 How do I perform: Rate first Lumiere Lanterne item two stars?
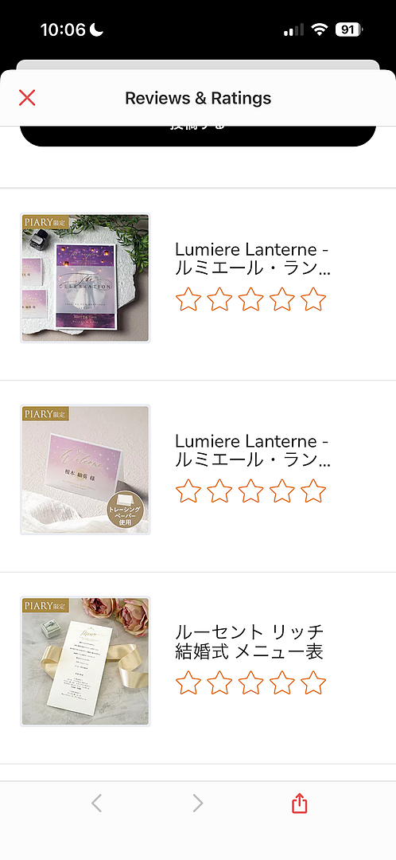pyautogui.click(x=219, y=299)
